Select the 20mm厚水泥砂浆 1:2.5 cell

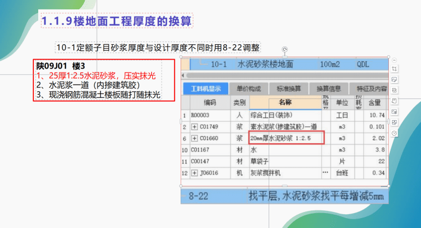point(285,138)
